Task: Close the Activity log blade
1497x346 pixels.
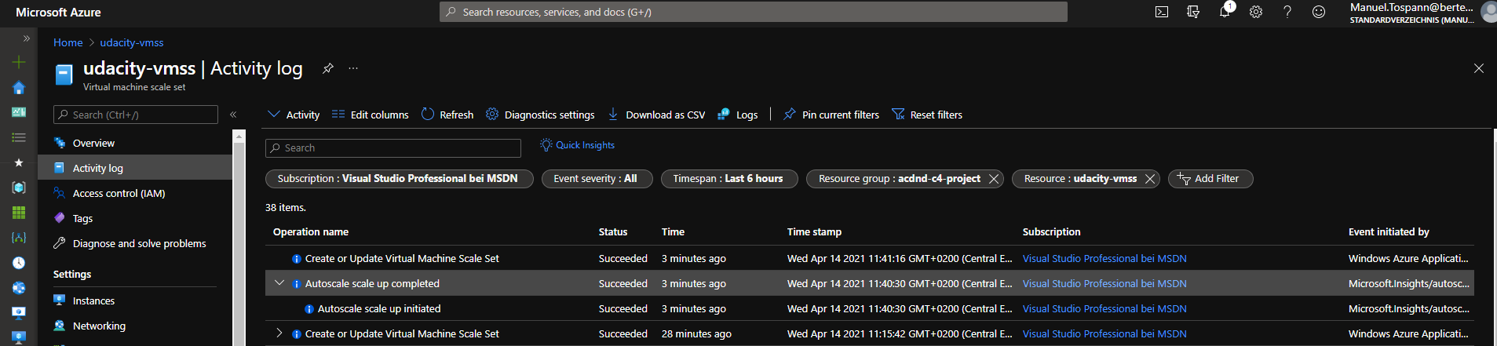Action: 1479,68
